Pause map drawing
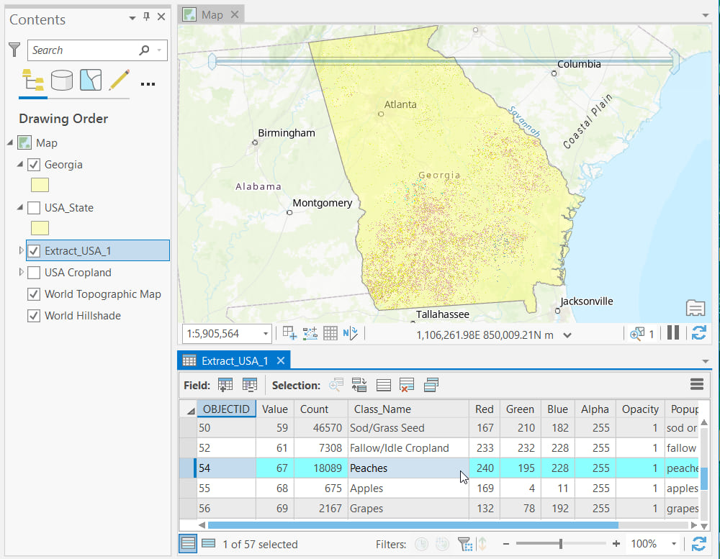720x559 pixels. (673, 333)
